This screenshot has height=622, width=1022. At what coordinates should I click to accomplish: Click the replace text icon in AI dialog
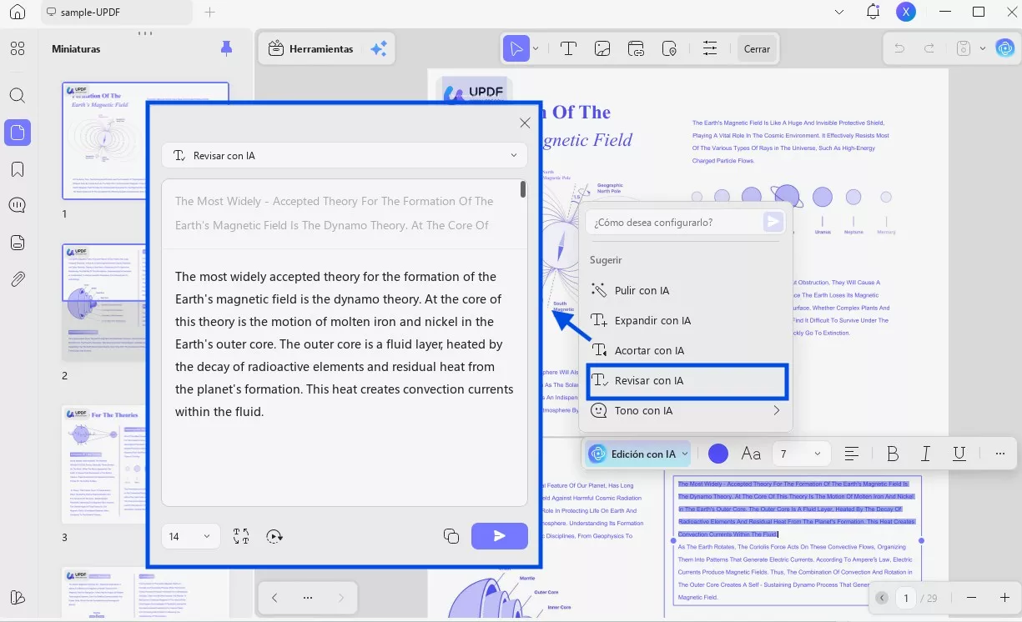(241, 536)
